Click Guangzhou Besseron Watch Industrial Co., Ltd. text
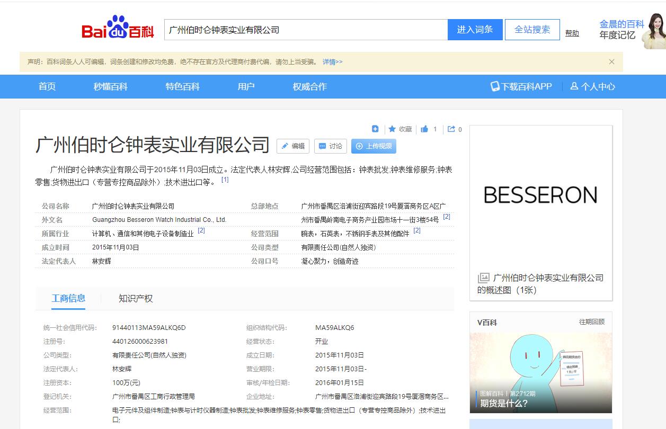The image size is (666, 429). pyautogui.click(x=159, y=219)
